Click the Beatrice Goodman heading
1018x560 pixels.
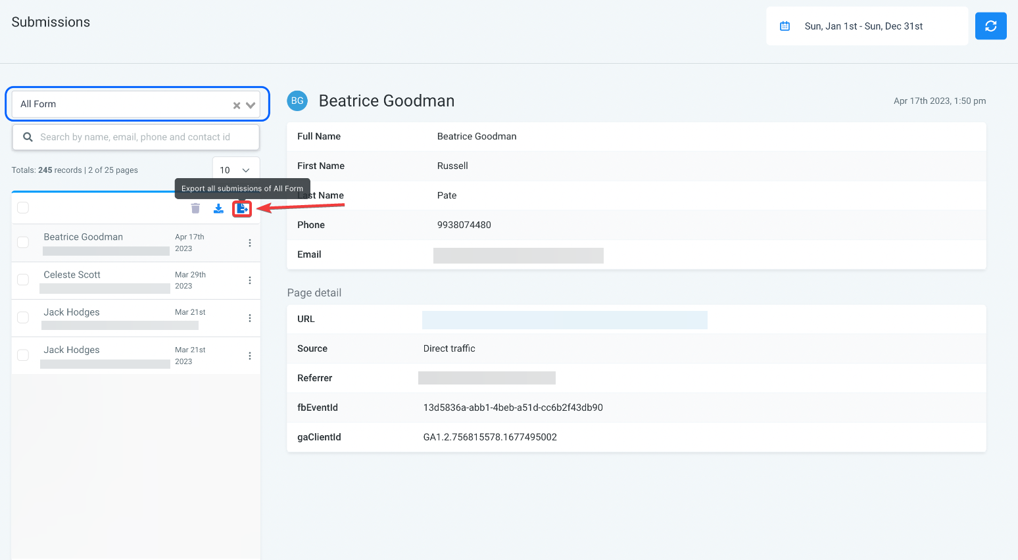click(x=387, y=101)
